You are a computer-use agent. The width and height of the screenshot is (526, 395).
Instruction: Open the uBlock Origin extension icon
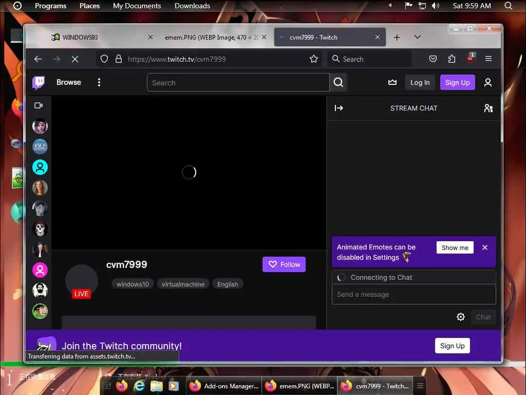point(471,58)
